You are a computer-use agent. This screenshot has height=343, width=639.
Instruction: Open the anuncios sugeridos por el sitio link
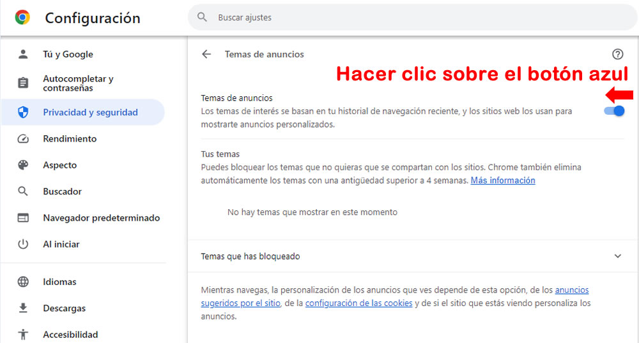click(240, 303)
